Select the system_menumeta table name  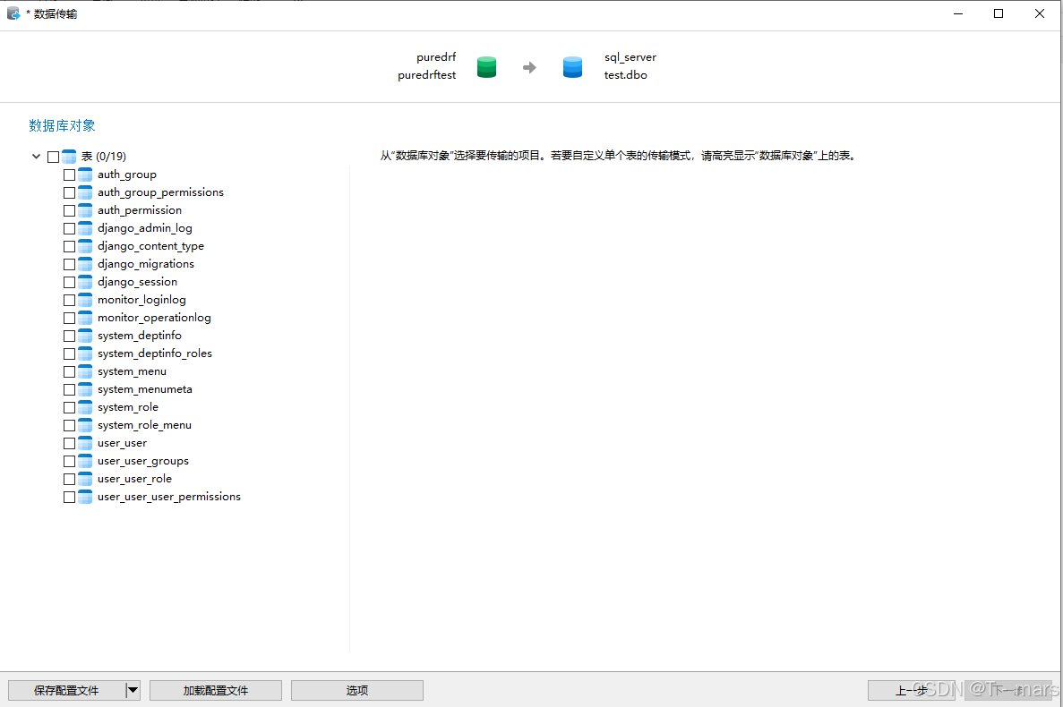pos(145,389)
